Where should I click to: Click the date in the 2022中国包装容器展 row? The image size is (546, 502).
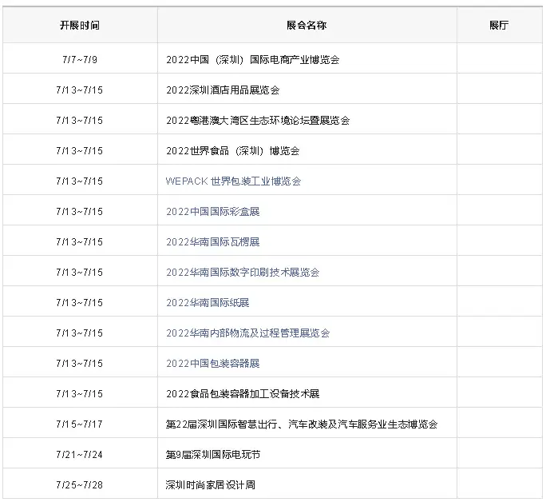tap(79, 363)
